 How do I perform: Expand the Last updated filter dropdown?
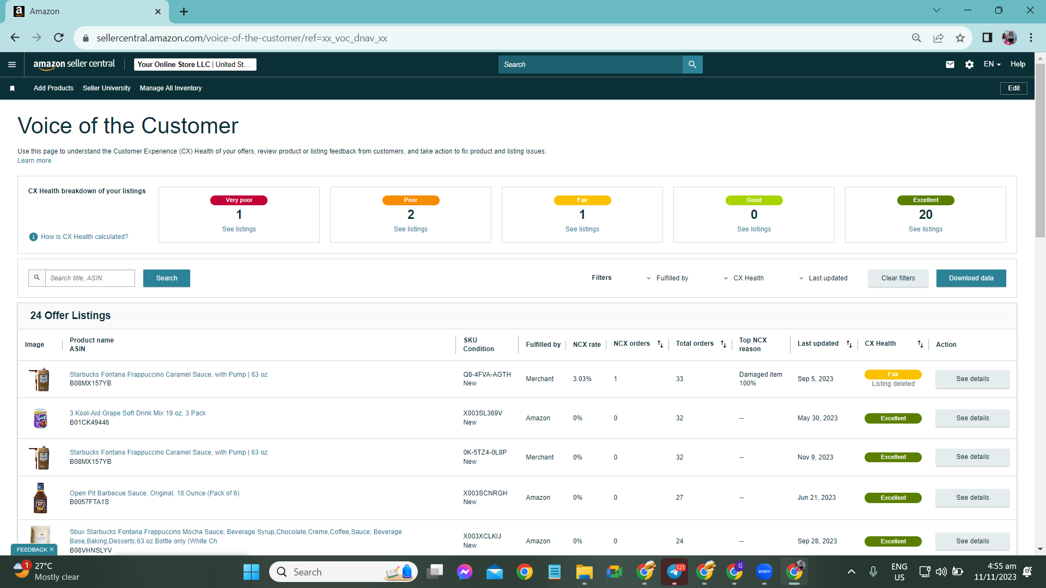click(823, 278)
